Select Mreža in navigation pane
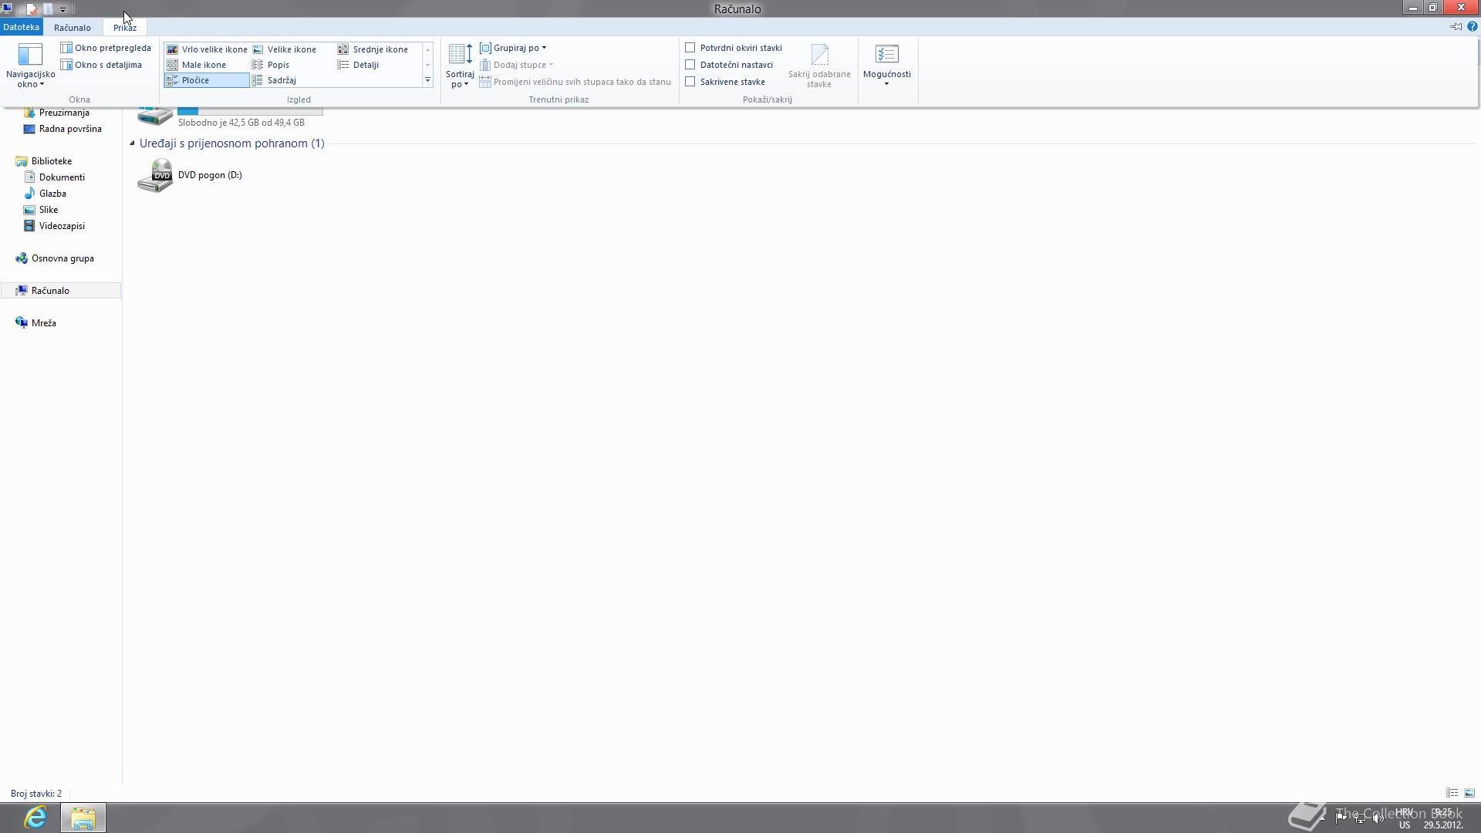The image size is (1481, 833). coord(43,323)
